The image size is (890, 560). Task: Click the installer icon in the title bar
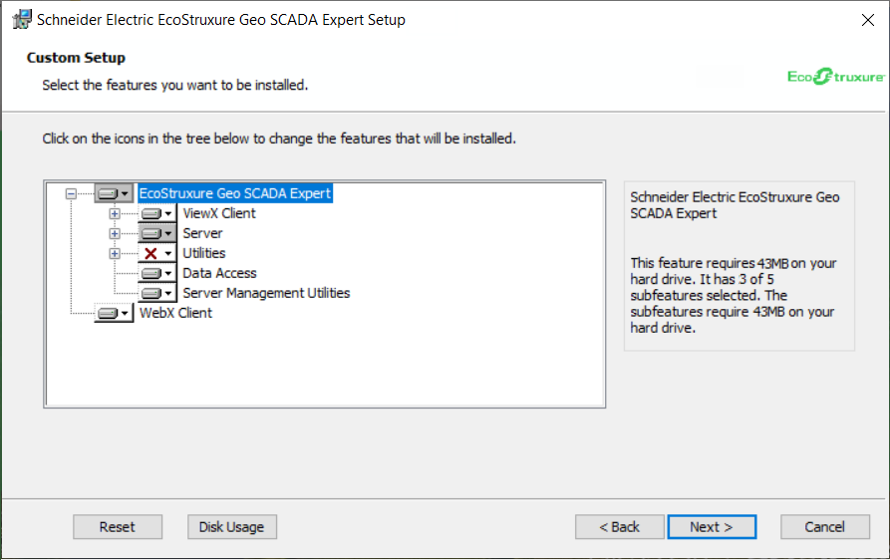pyautogui.click(x=20, y=19)
